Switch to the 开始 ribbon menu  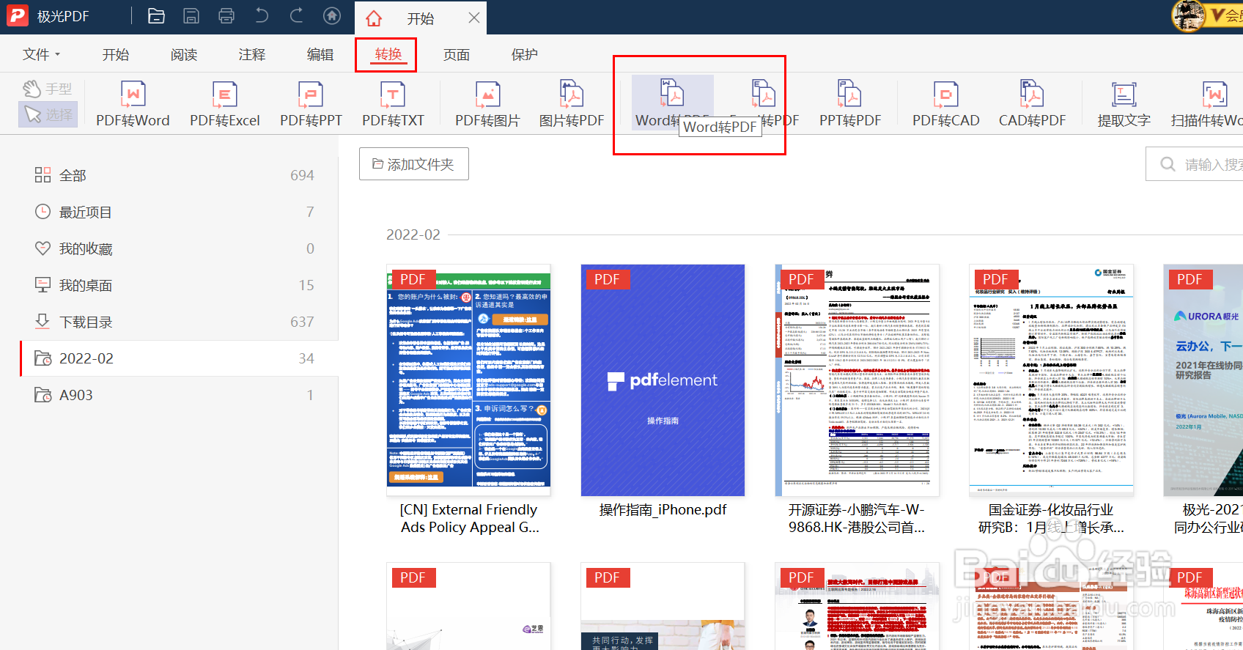(x=116, y=54)
